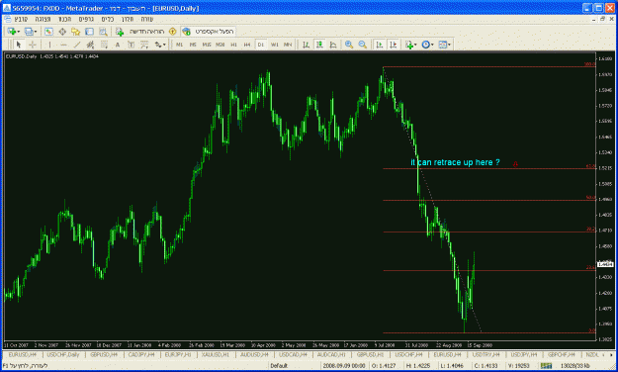Image resolution: width=618 pixels, height=372 pixels.
Task: Select the equidistant channel tool
Action: point(90,45)
